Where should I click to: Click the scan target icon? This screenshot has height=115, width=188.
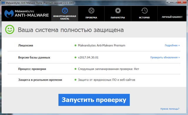[x=91, y=11]
